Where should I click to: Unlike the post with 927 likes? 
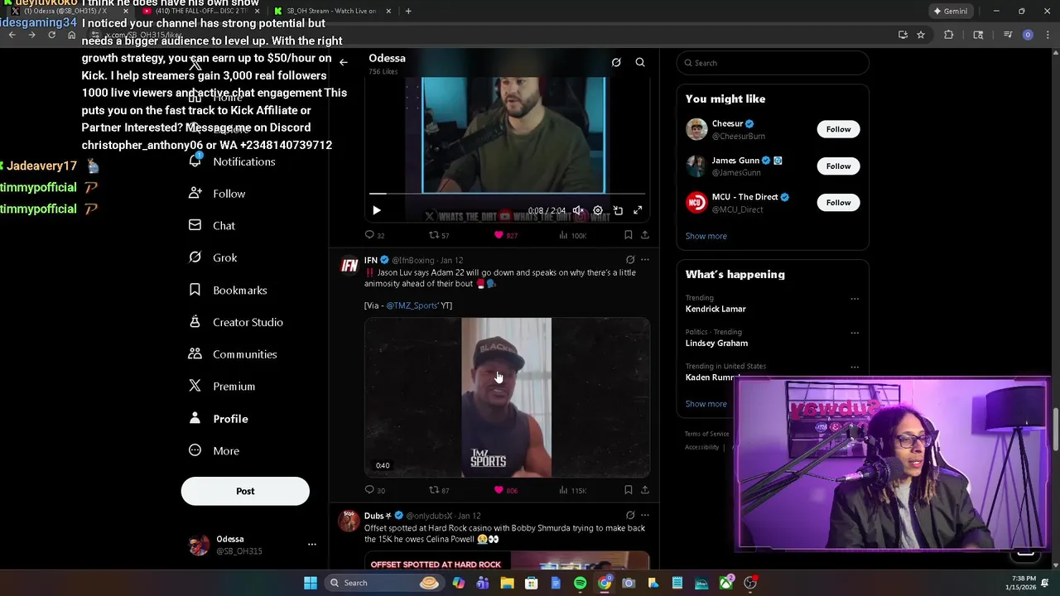tap(505, 235)
